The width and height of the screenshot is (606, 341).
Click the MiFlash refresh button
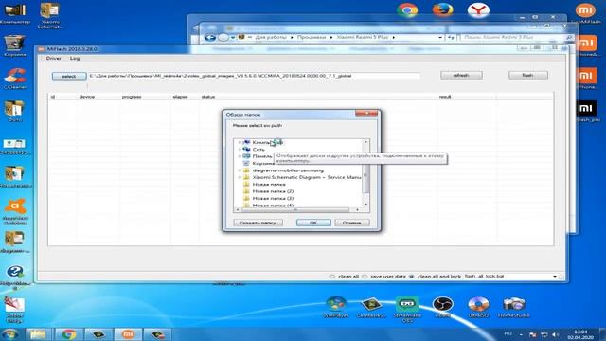coord(461,76)
